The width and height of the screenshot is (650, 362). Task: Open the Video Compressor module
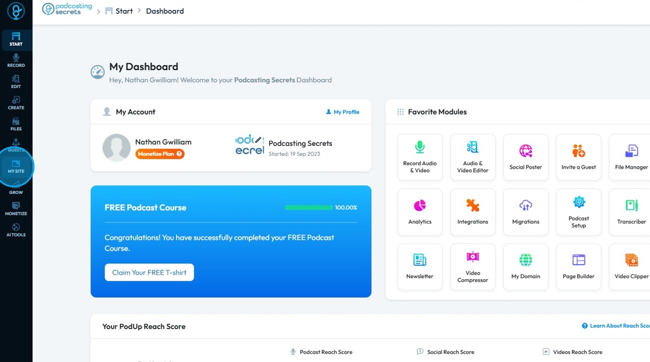472,266
